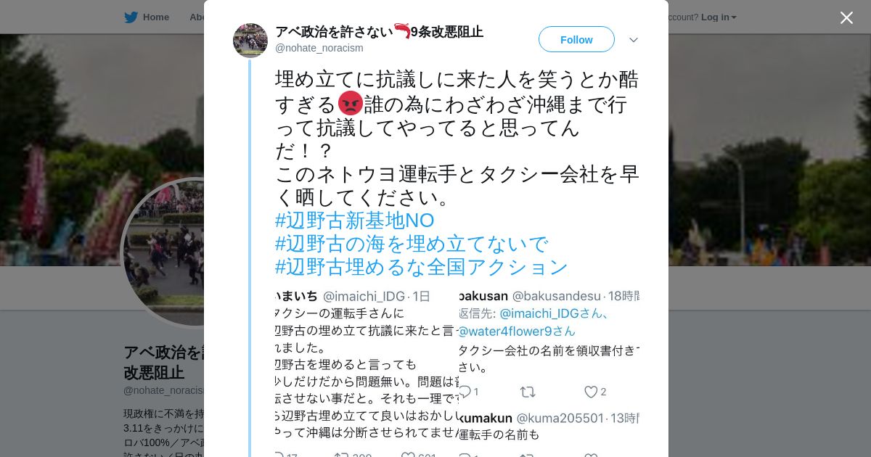Click the retweet icon under bakusan's reply
871x457 pixels.
tap(528, 392)
